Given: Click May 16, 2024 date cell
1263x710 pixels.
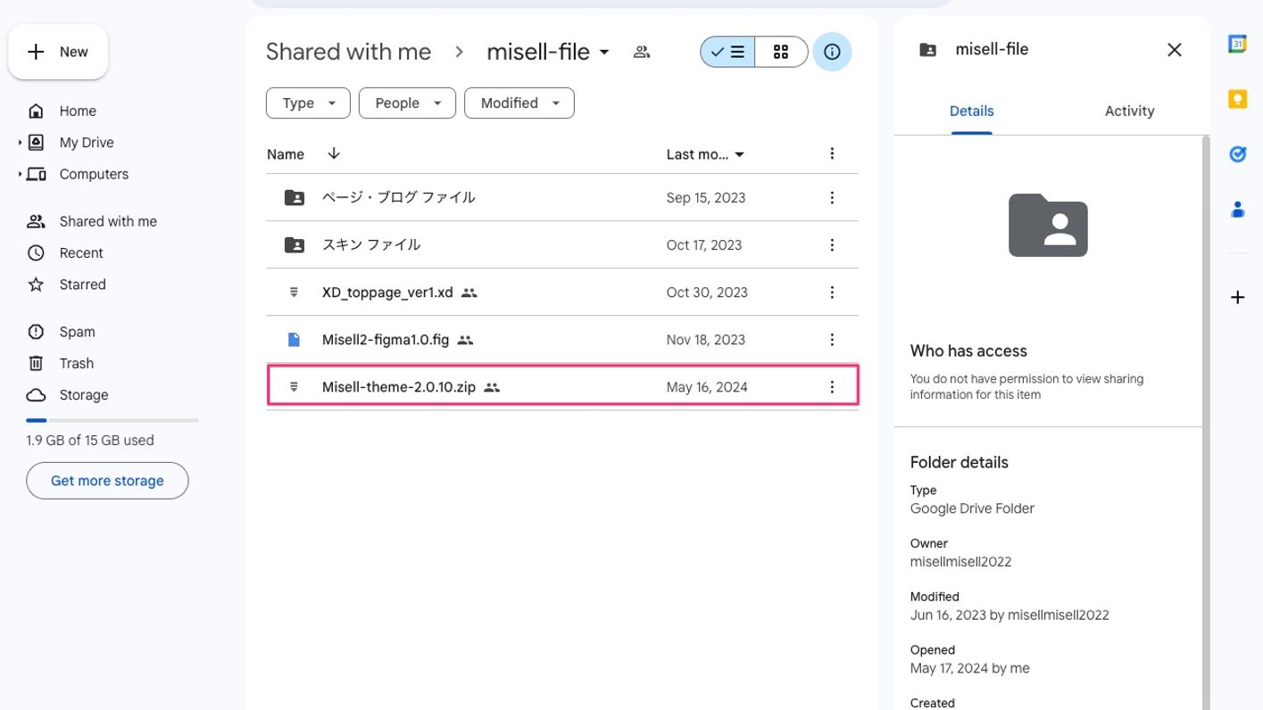Looking at the screenshot, I should tap(707, 387).
